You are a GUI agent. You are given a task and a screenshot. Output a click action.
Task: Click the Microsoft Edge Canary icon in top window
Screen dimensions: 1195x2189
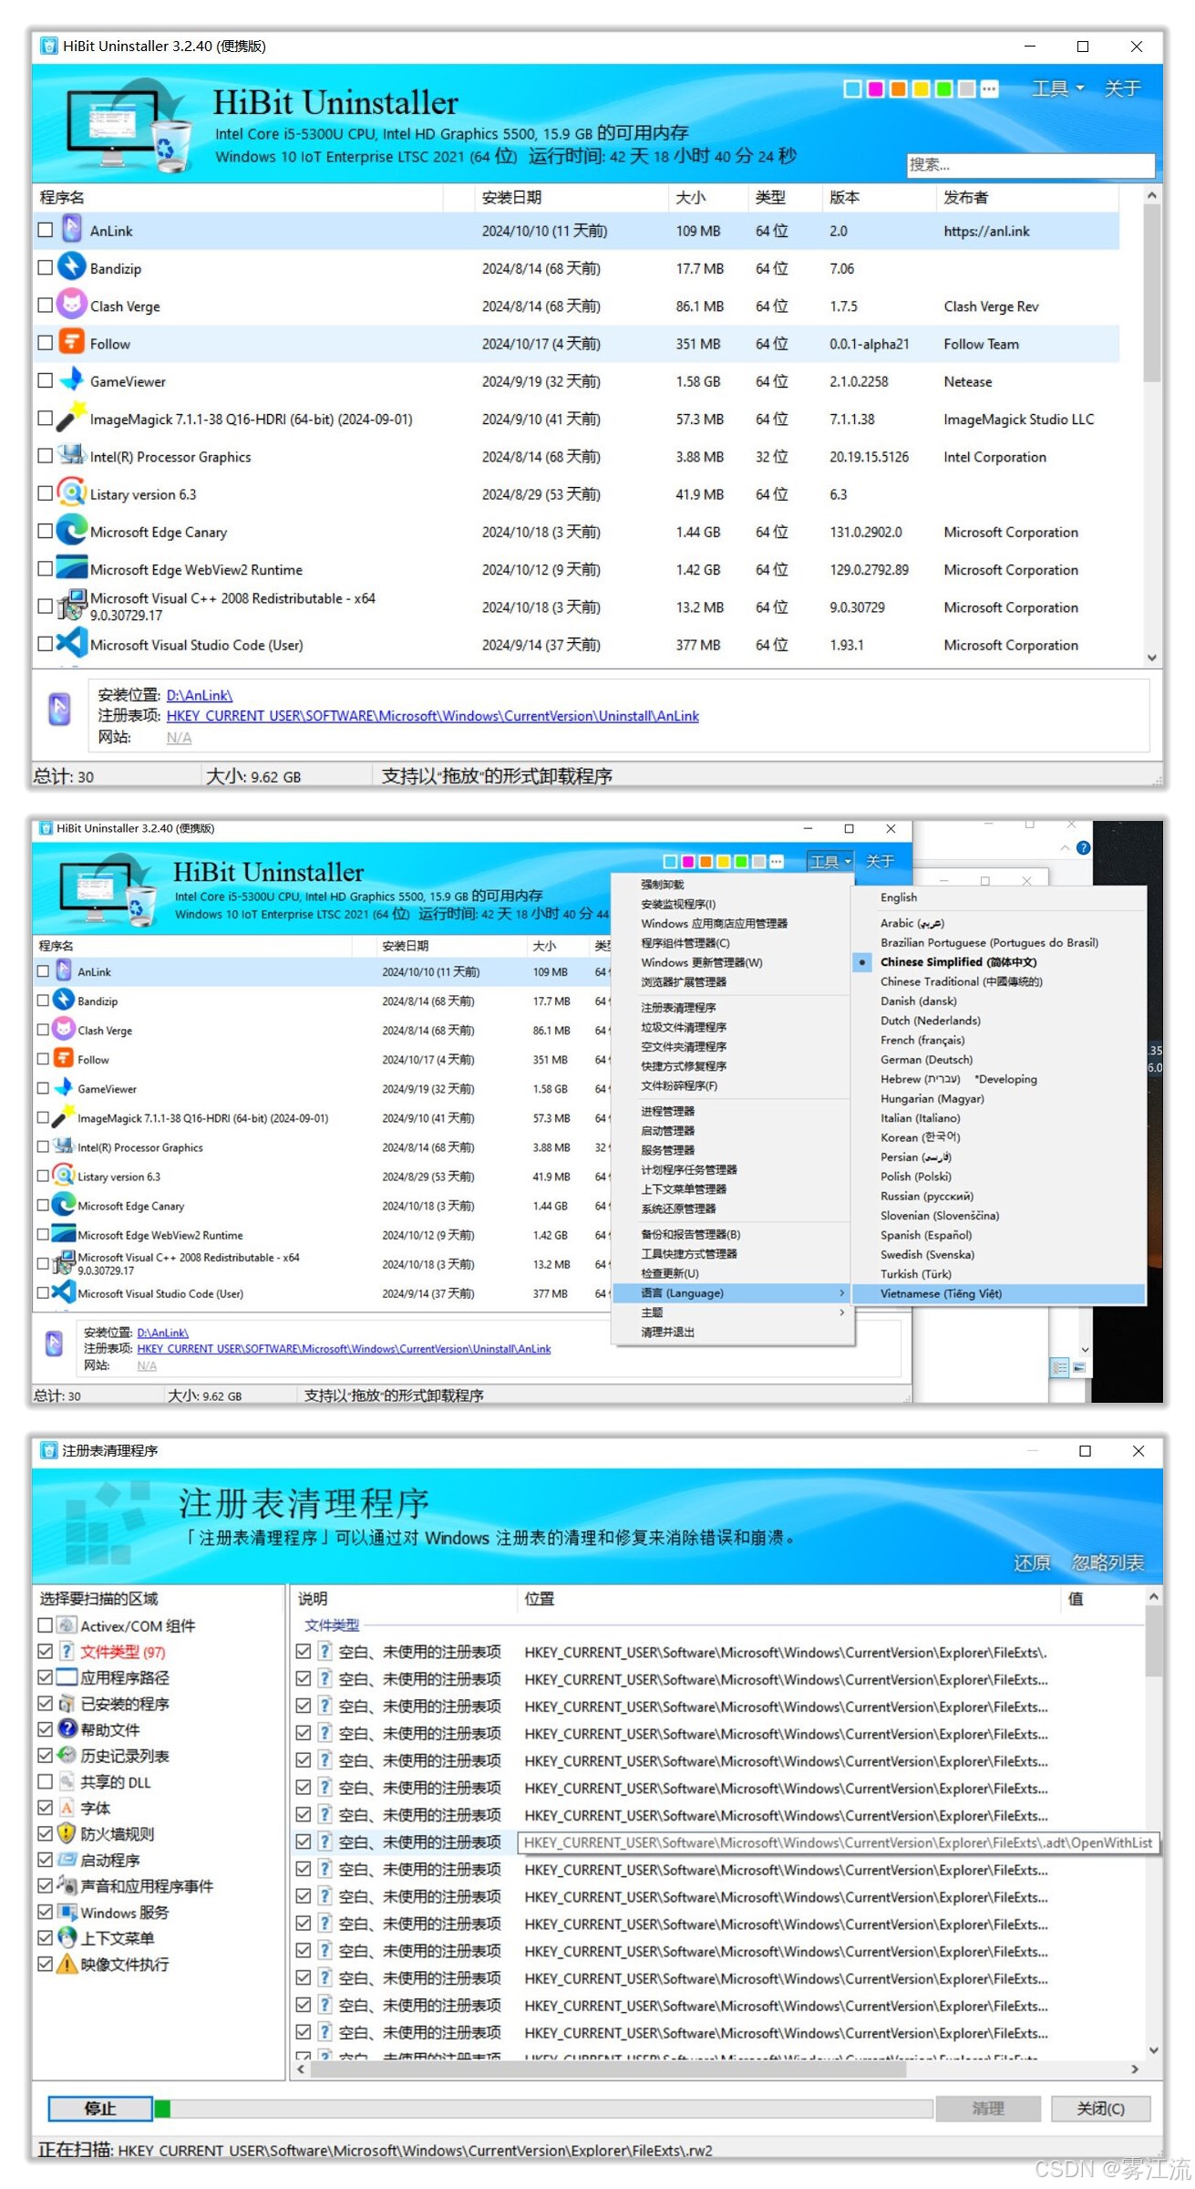(x=72, y=531)
